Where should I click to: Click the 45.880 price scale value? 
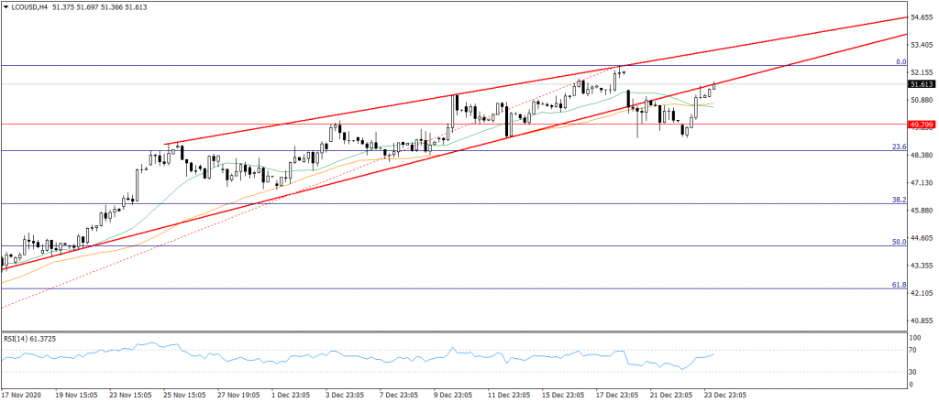[921, 211]
